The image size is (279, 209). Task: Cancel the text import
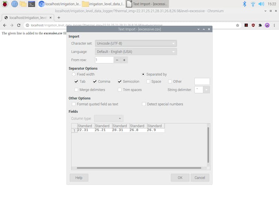click(200, 177)
